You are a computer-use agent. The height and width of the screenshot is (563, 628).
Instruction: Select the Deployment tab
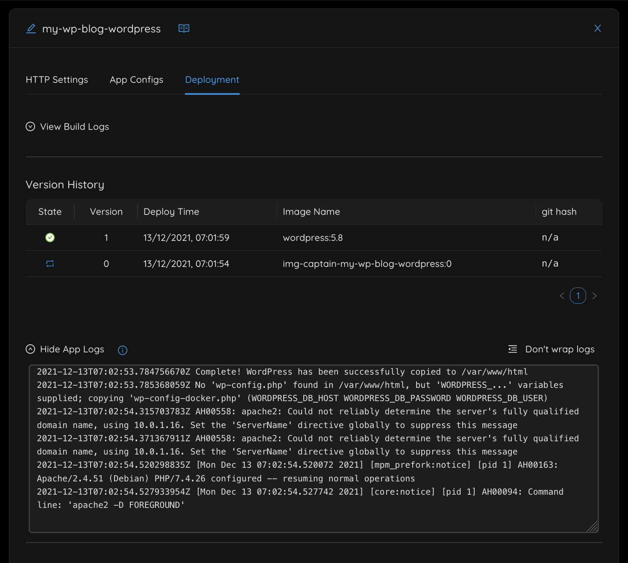point(211,79)
